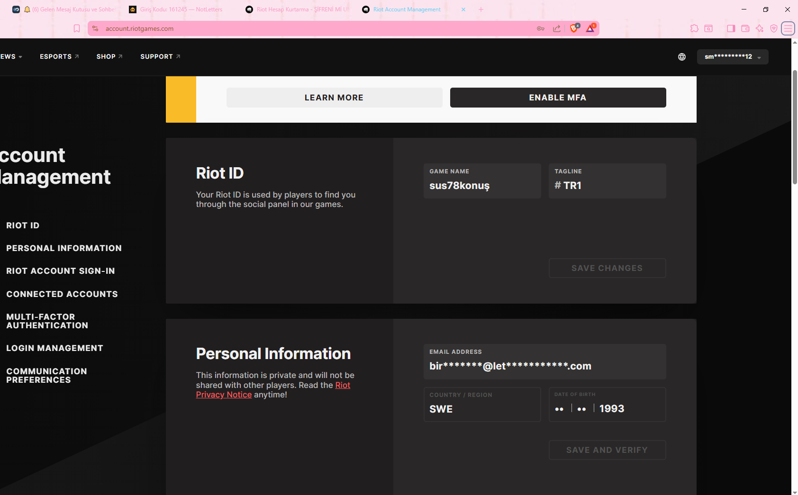Click the Save Changes button

(x=608, y=268)
